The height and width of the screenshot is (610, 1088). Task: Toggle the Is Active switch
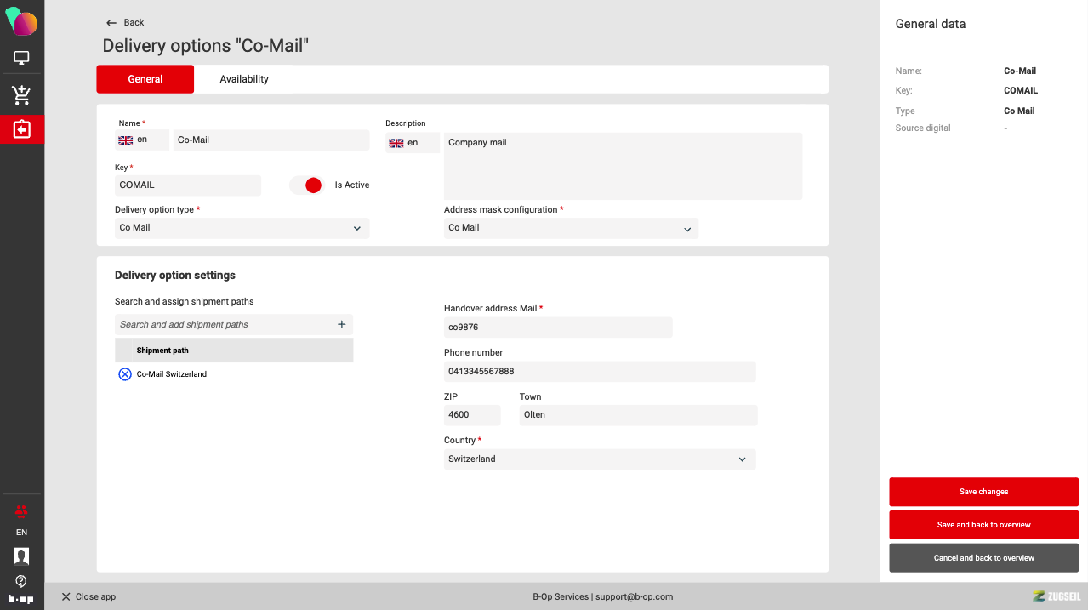306,185
